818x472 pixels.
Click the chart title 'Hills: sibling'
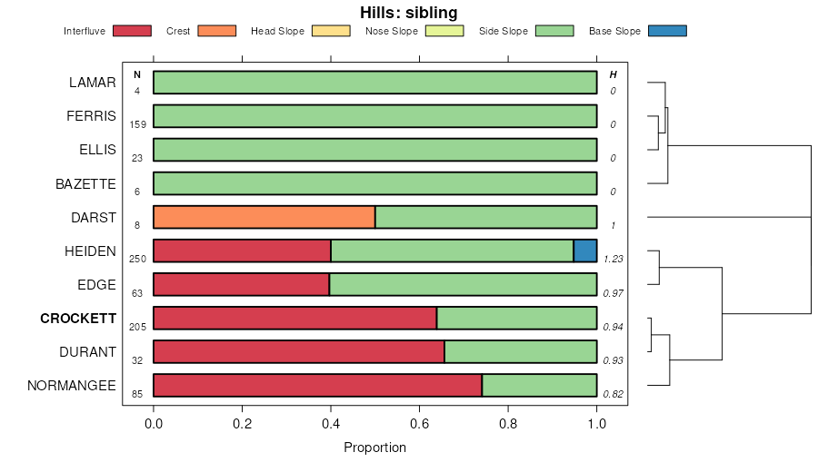[x=409, y=12]
